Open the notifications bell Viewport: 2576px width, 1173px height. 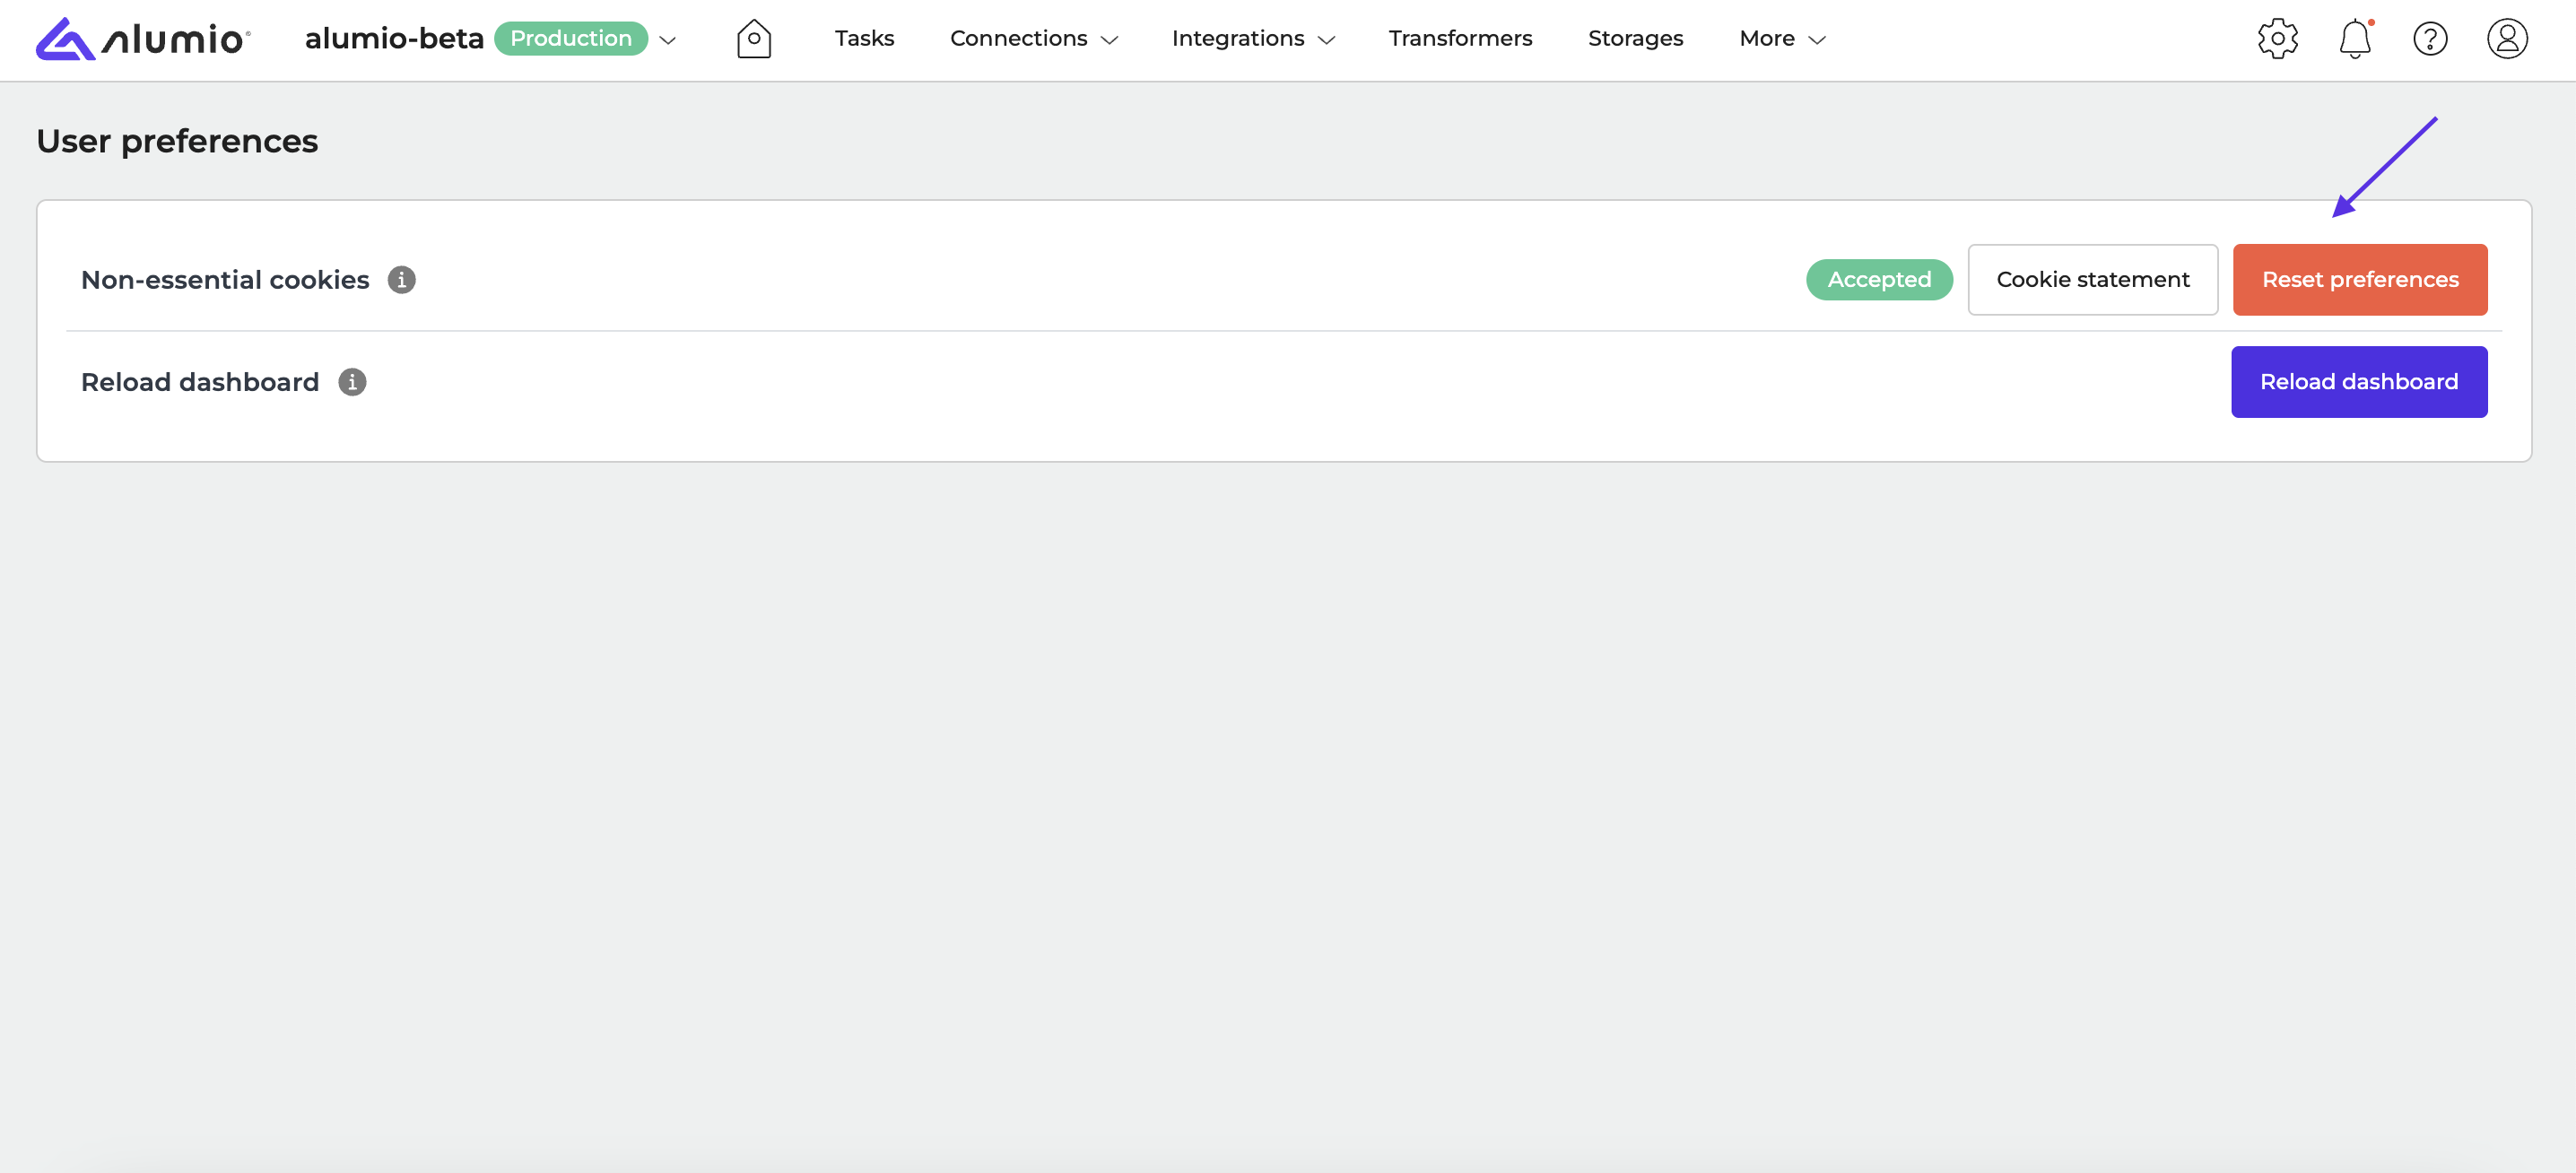coord(2355,39)
